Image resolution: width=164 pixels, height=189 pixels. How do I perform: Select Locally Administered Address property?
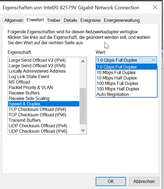click(x=44, y=71)
